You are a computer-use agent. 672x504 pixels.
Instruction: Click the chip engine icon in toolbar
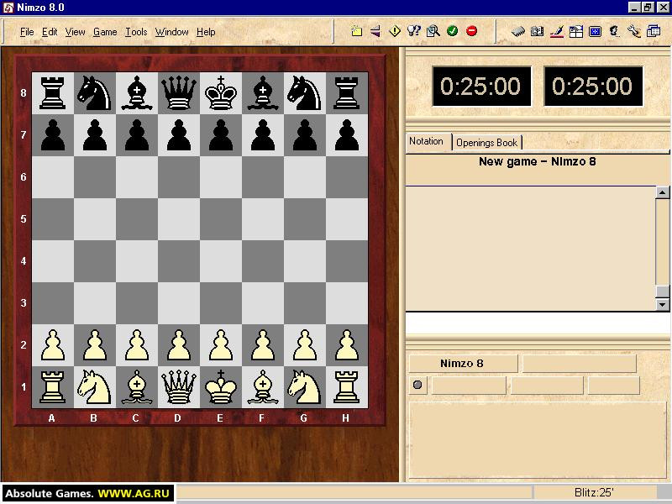tap(518, 31)
